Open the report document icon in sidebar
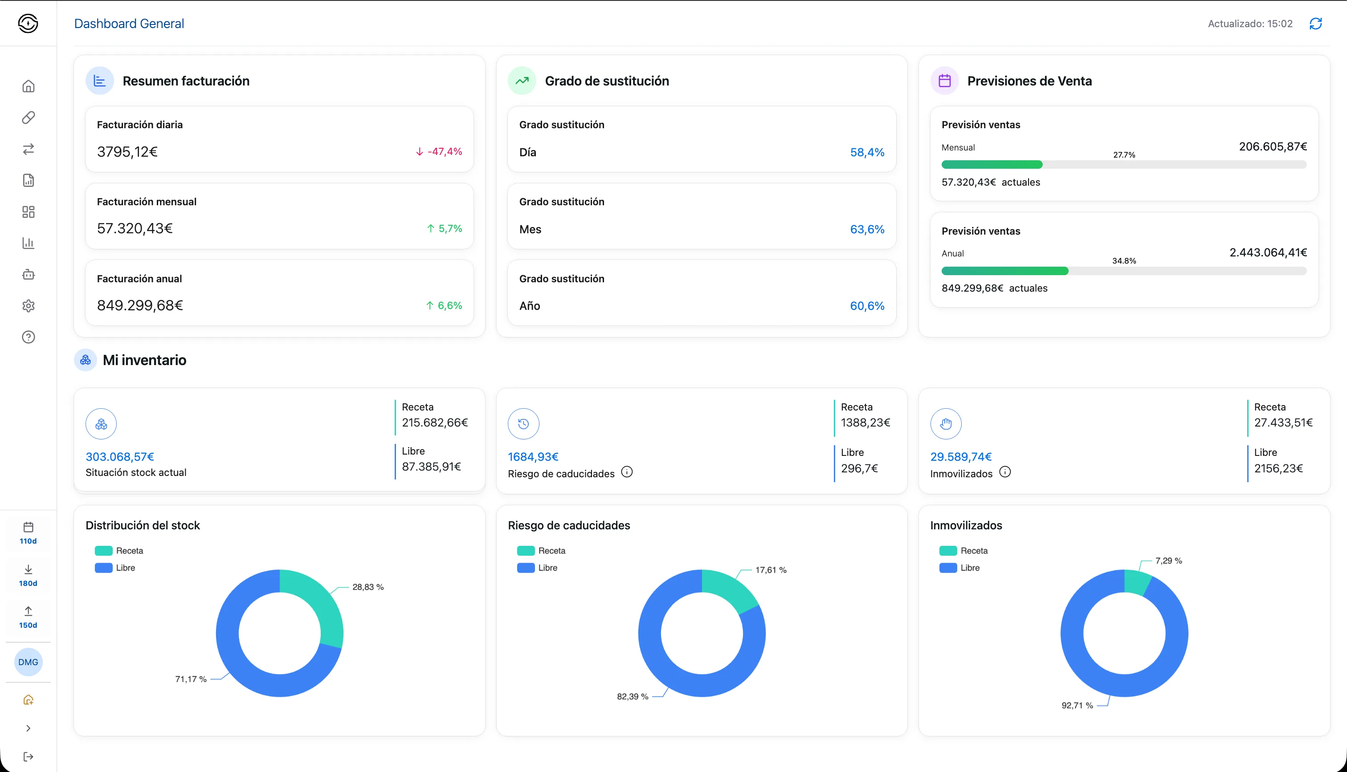Screen dimensions: 1347x772 (29, 180)
